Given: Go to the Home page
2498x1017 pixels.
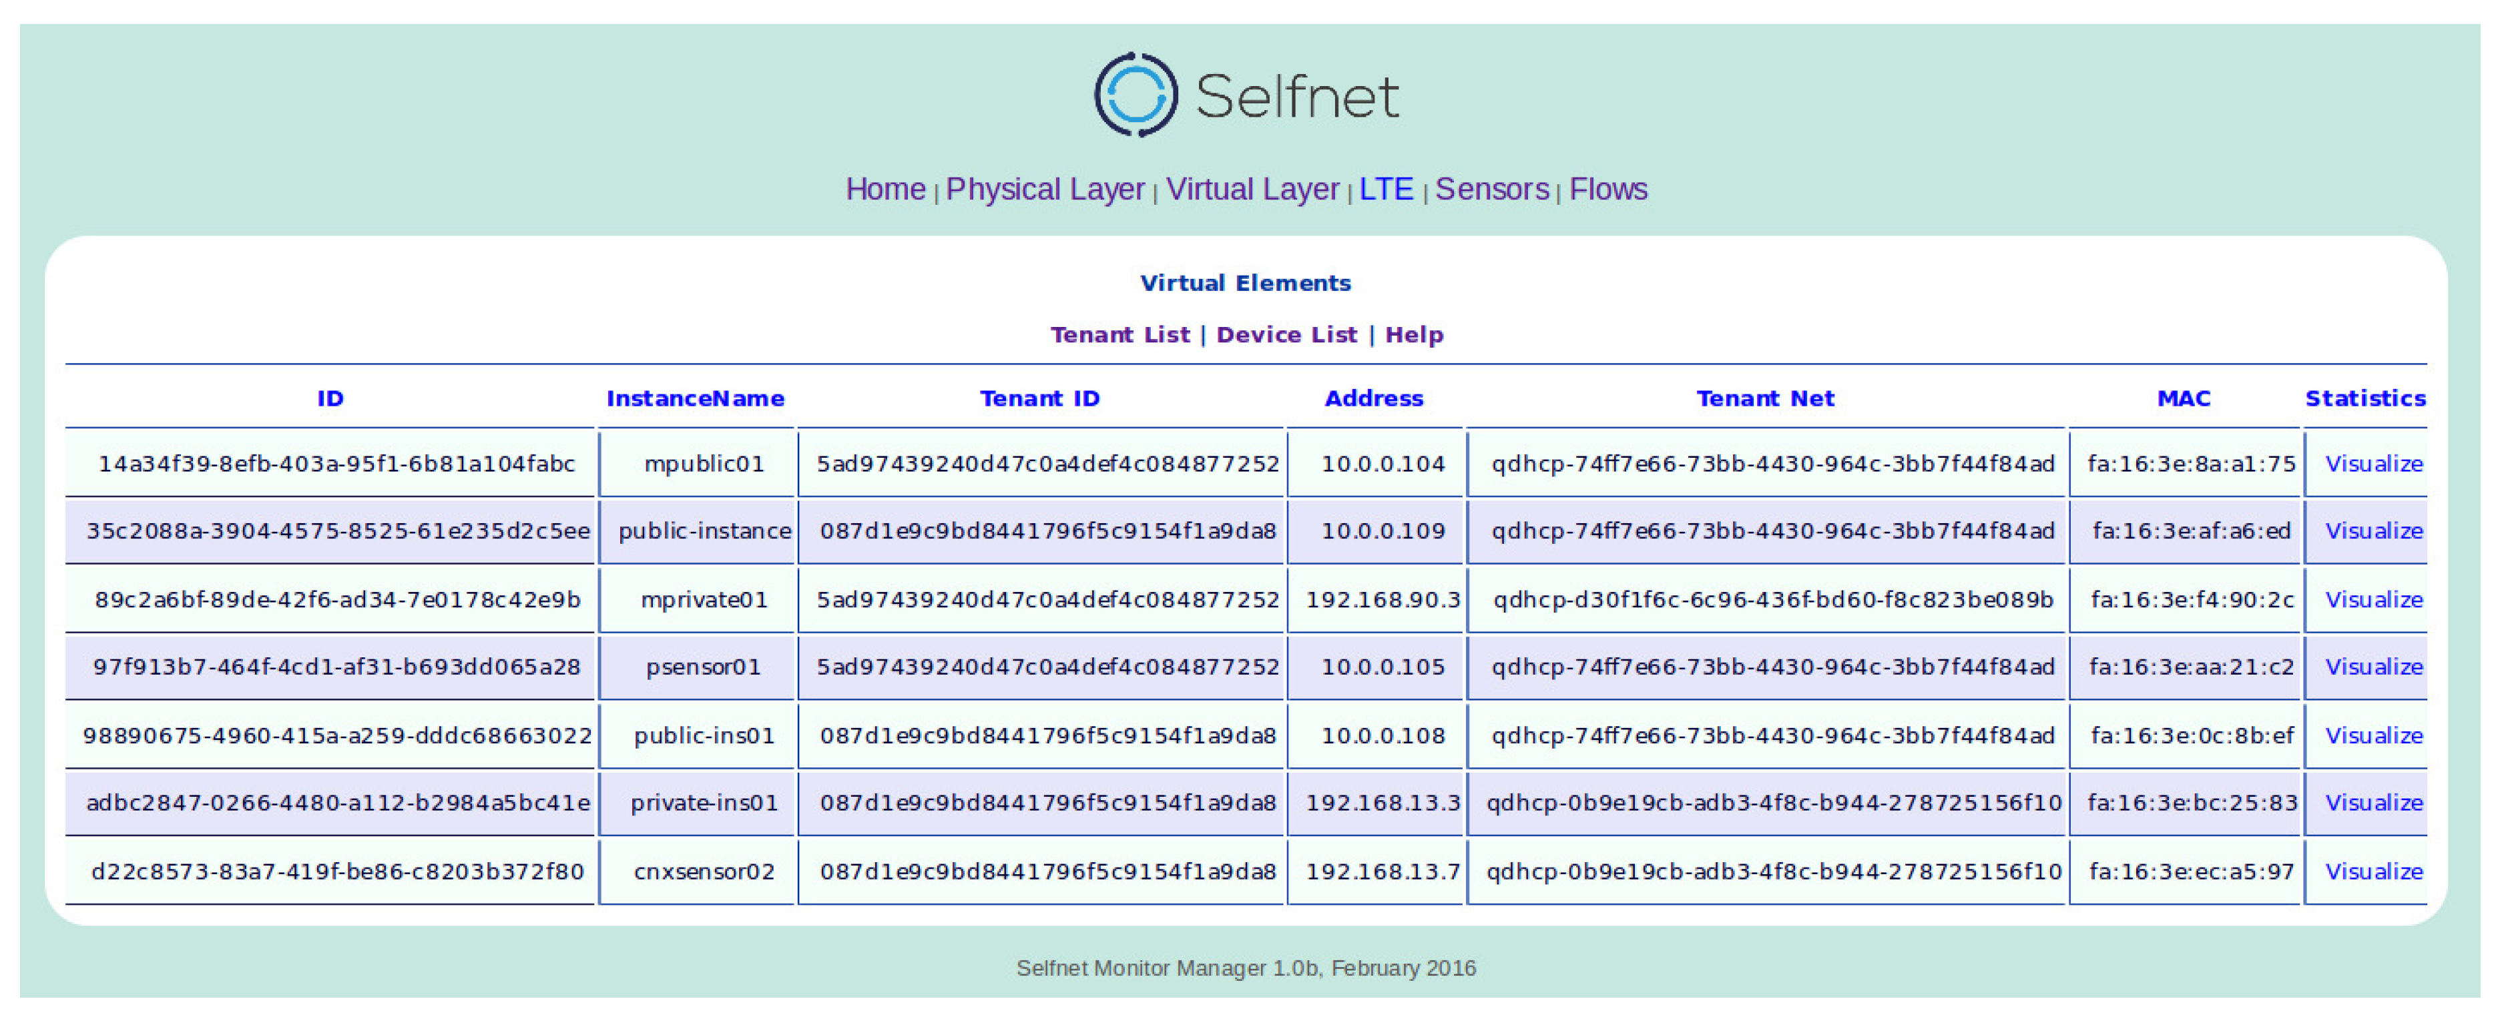Looking at the screenshot, I should coord(885,189).
